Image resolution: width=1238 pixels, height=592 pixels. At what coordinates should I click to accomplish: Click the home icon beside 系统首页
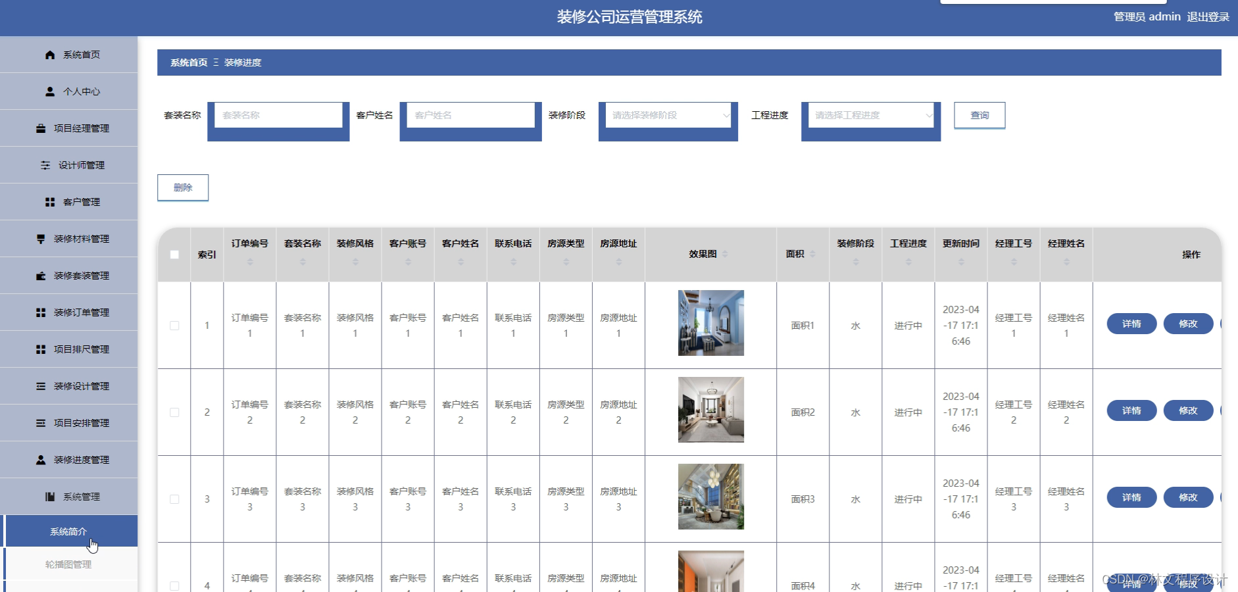tap(50, 55)
